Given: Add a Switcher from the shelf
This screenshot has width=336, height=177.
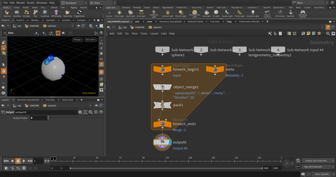Looking at the screenshot, I should pyautogui.click(x=291, y=13).
